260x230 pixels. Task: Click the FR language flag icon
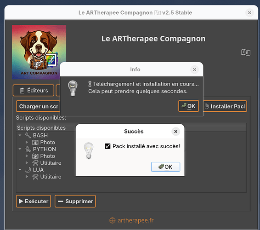pyautogui.click(x=246, y=52)
